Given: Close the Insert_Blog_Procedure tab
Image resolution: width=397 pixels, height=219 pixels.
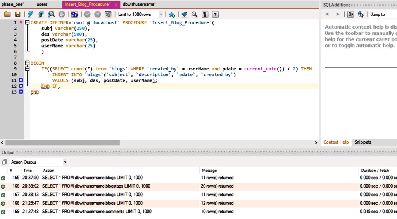Looking at the screenshot, I should 116,5.
